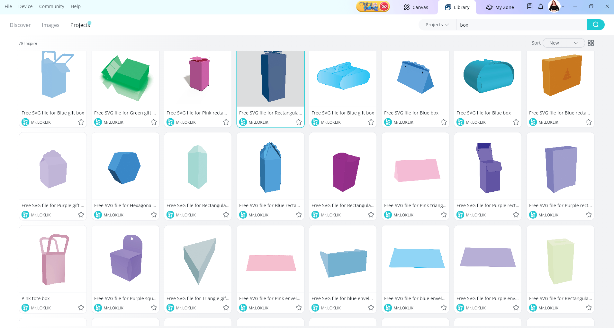Click Mr.LOKLIK author icon on Pink tote box
614x328 pixels.
tap(25, 308)
